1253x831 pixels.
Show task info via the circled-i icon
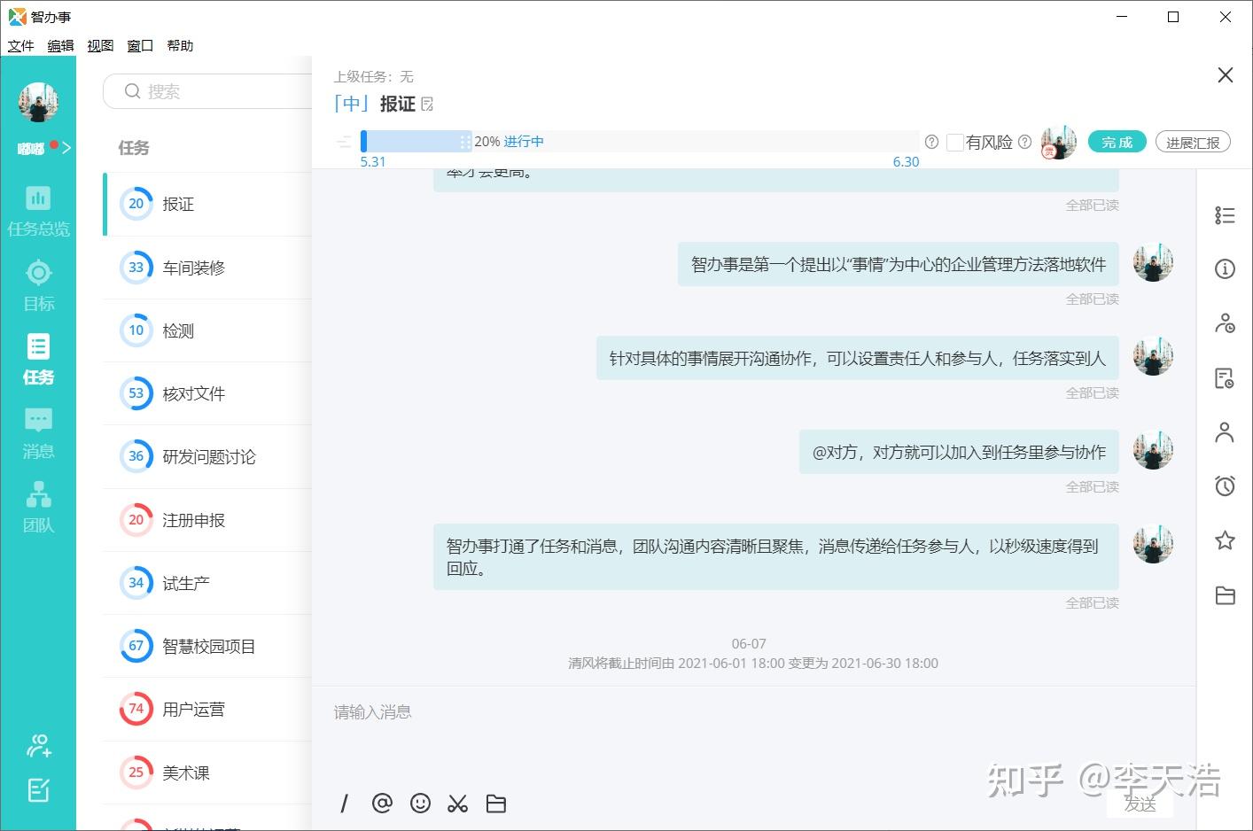[x=1225, y=268]
